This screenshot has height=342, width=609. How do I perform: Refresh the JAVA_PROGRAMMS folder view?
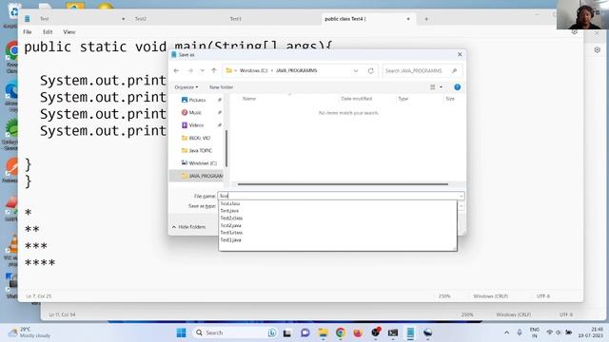370,70
